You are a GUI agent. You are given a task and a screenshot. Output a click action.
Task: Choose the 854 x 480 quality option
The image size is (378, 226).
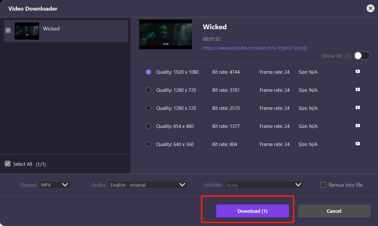click(x=149, y=126)
